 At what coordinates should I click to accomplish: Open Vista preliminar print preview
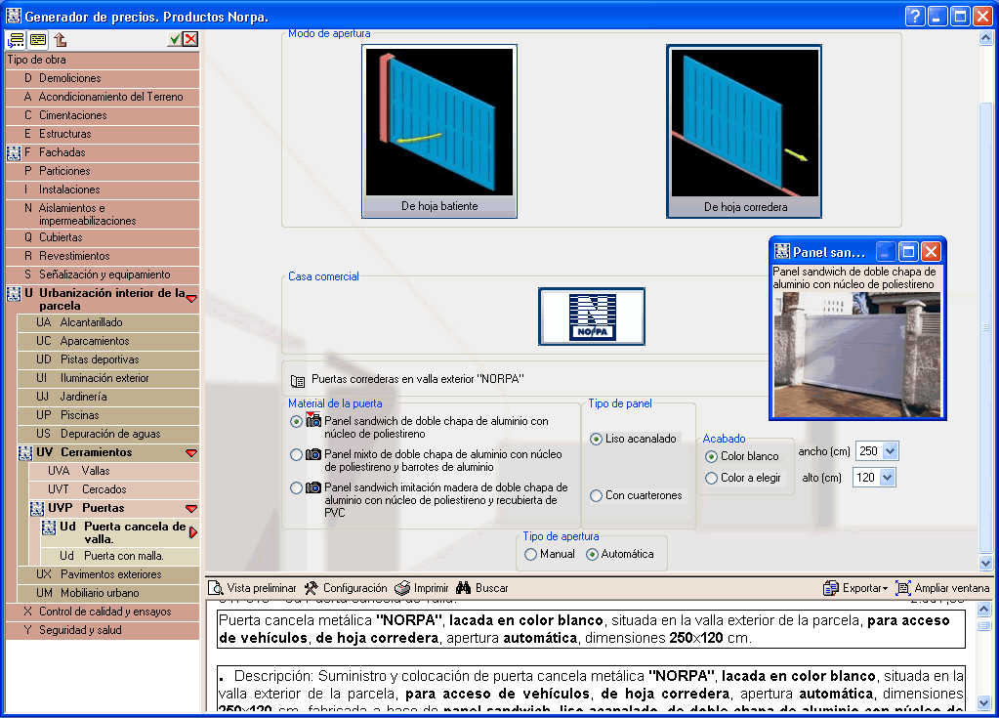pyautogui.click(x=252, y=588)
